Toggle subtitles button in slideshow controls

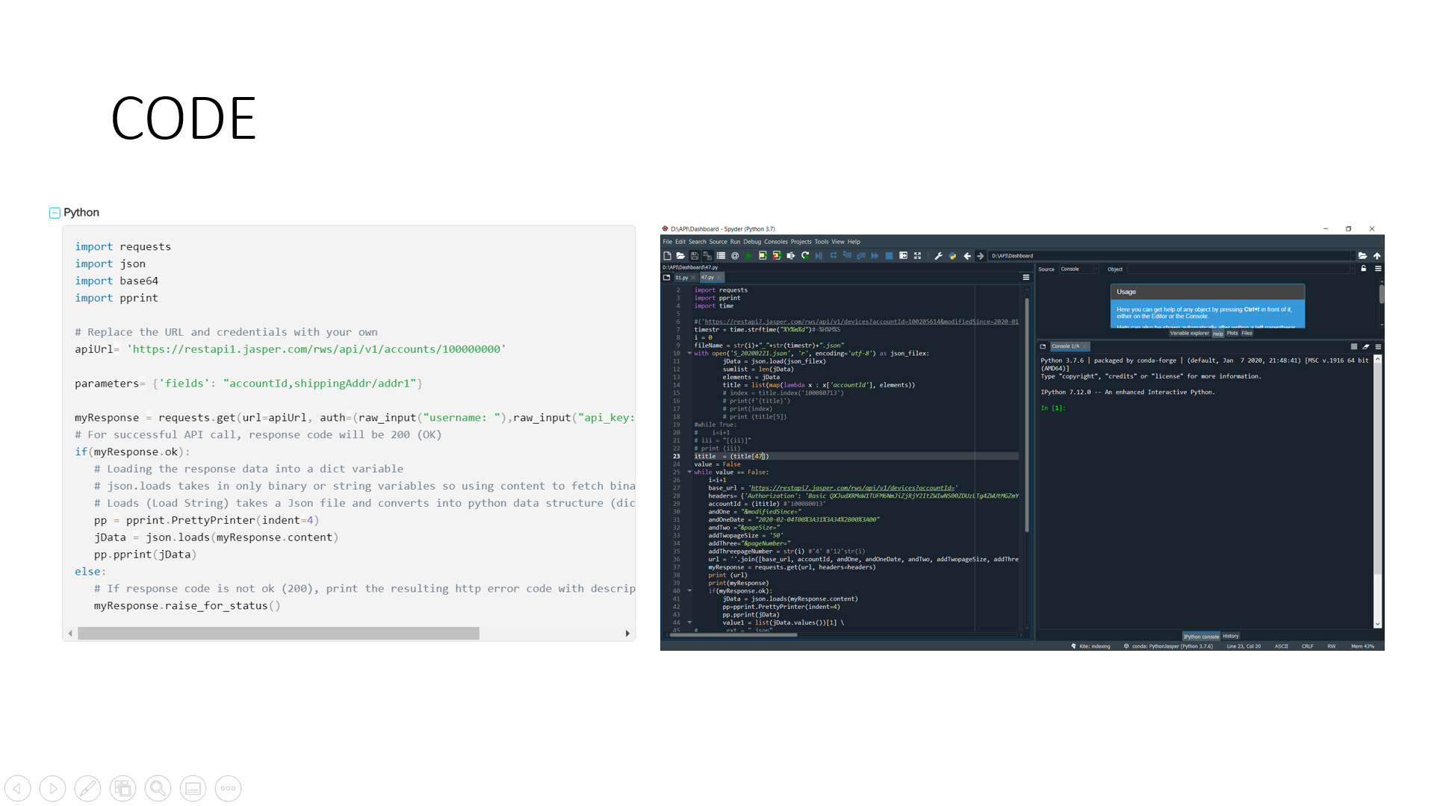[x=193, y=788]
